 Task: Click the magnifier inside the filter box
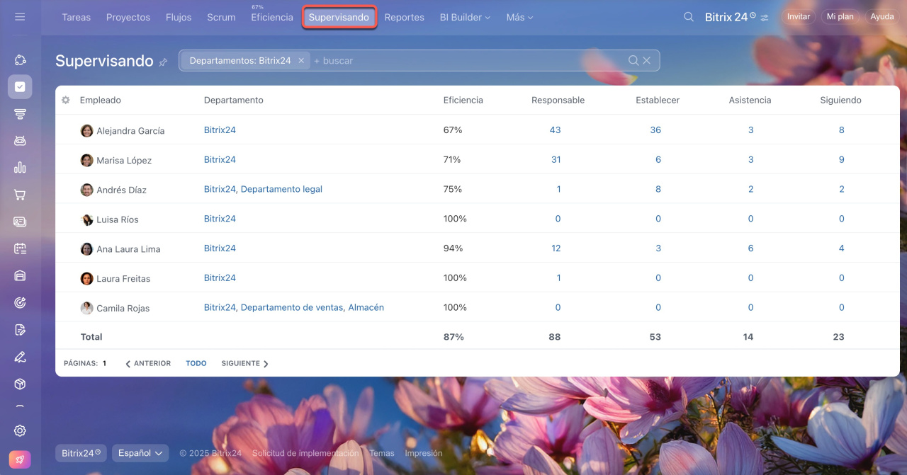pyautogui.click(x=633, y=61)
